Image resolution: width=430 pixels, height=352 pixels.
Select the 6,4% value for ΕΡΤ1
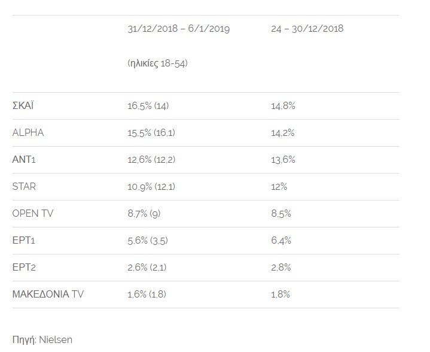tap(281, 241)
